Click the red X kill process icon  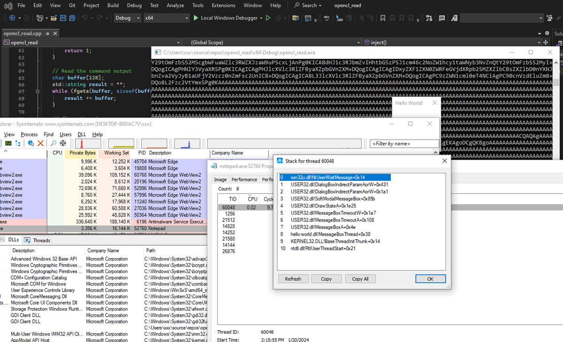pos(40,143)
